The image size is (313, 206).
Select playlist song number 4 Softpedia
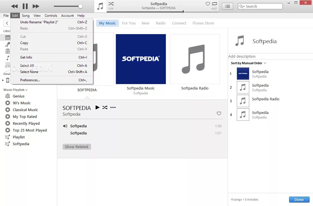[x=270, y=115]
